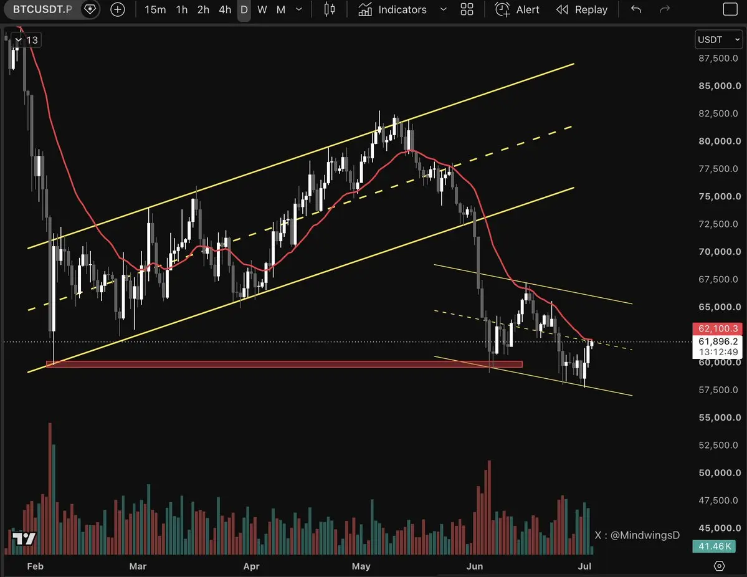
Task: Select the 1h timeframe
Action: tap(181, 9)
